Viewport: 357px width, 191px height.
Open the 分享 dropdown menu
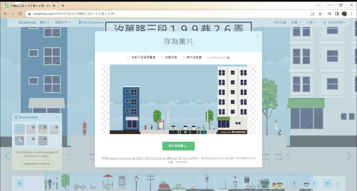pyautogui.click(x=311, y=22)
